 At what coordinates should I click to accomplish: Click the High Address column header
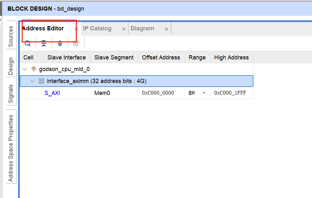231,57
